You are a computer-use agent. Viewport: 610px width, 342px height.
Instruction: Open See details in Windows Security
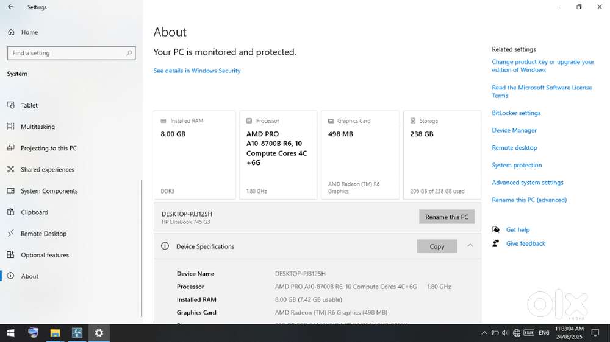tap(197, 71)
